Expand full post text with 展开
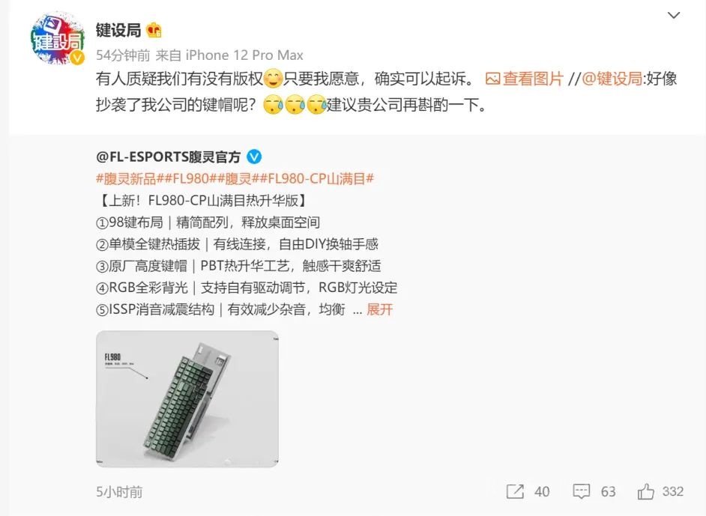Screen dimensions: 706x516 pos(379,309)
